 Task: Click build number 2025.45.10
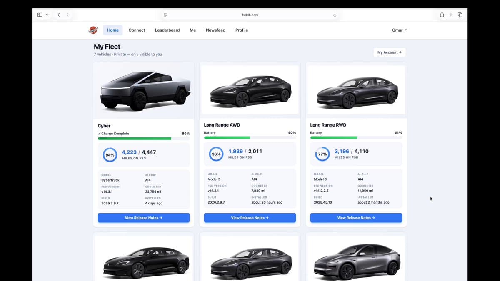(323, 203)
